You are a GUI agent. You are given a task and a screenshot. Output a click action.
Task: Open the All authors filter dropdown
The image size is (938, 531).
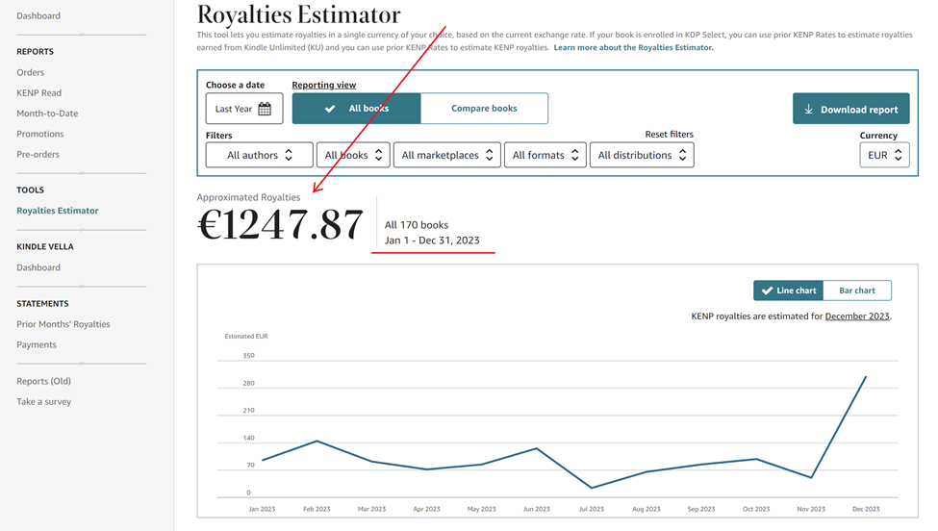pyautogui.click(x=259, y=155)
